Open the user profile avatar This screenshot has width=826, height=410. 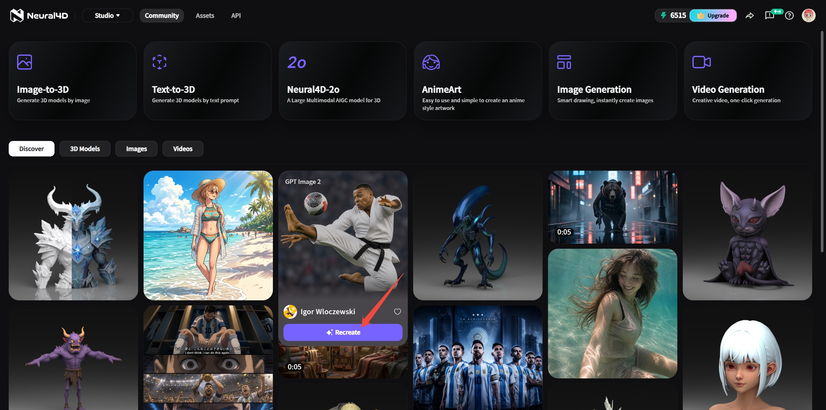point(809,15)
